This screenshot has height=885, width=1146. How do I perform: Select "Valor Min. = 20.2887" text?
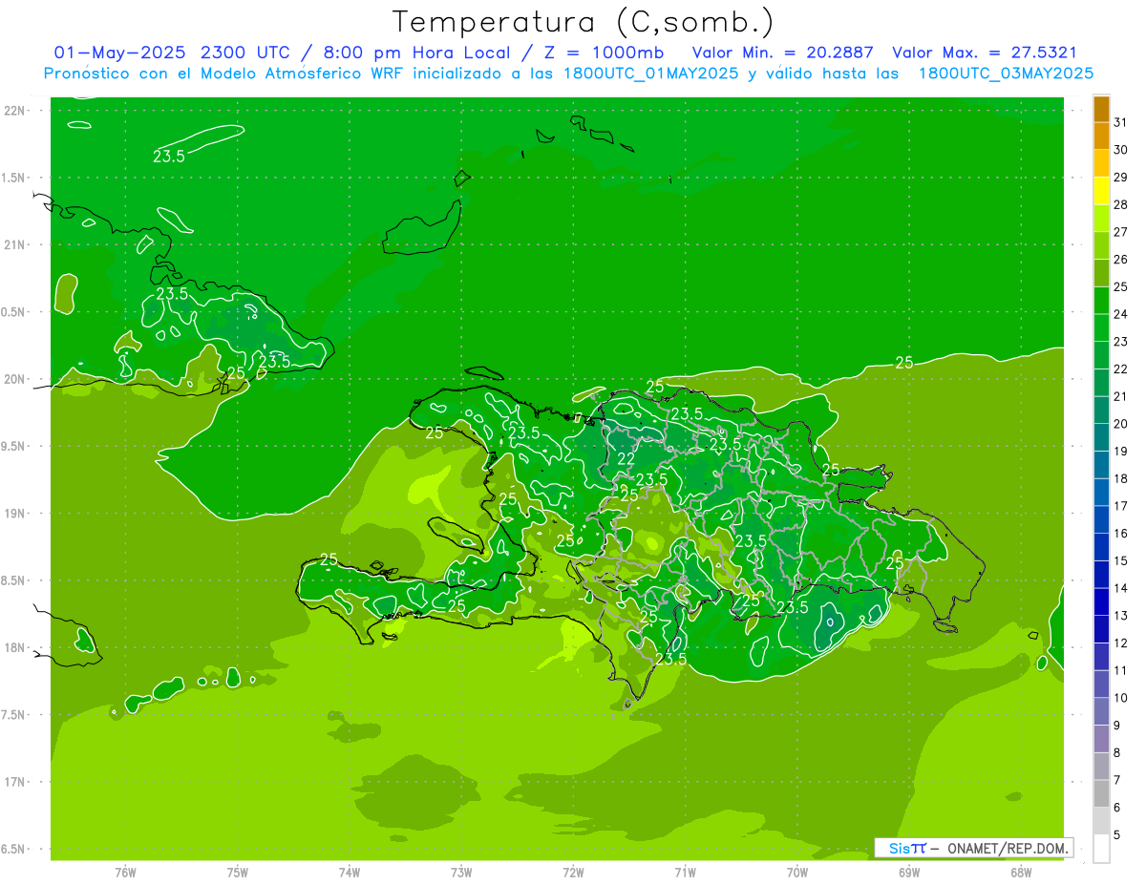pyautogui.click(x=783, y=53)
